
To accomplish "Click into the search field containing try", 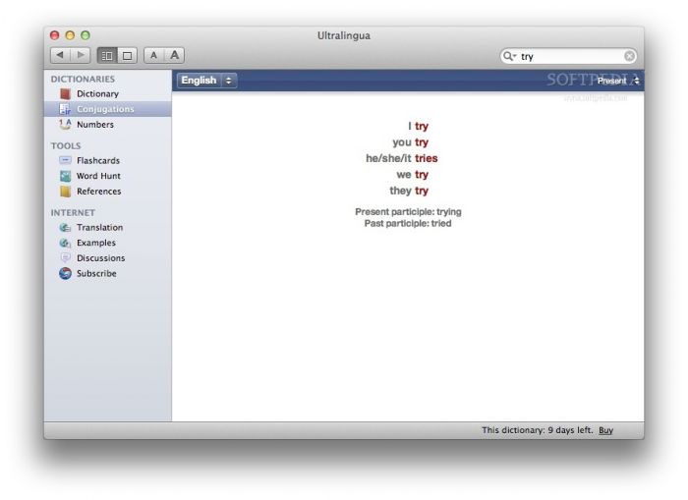I will 570,56.
